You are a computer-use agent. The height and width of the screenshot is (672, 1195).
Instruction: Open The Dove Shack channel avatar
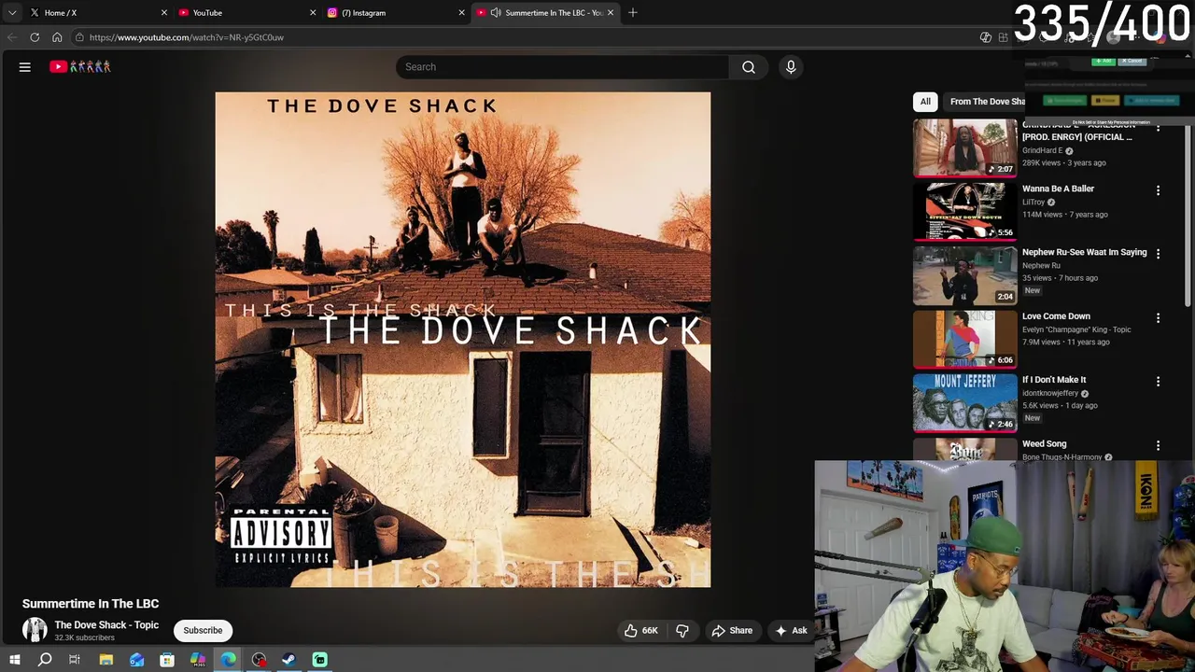click(x=35, y=630)
